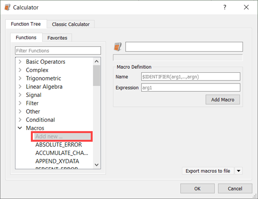Collapse the Macros tree node
Screen dimensions: 258x199
20,128
